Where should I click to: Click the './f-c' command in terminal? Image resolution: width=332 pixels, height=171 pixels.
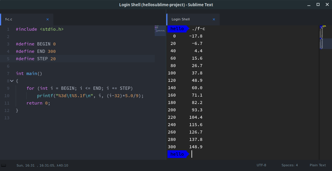[198, 29]
